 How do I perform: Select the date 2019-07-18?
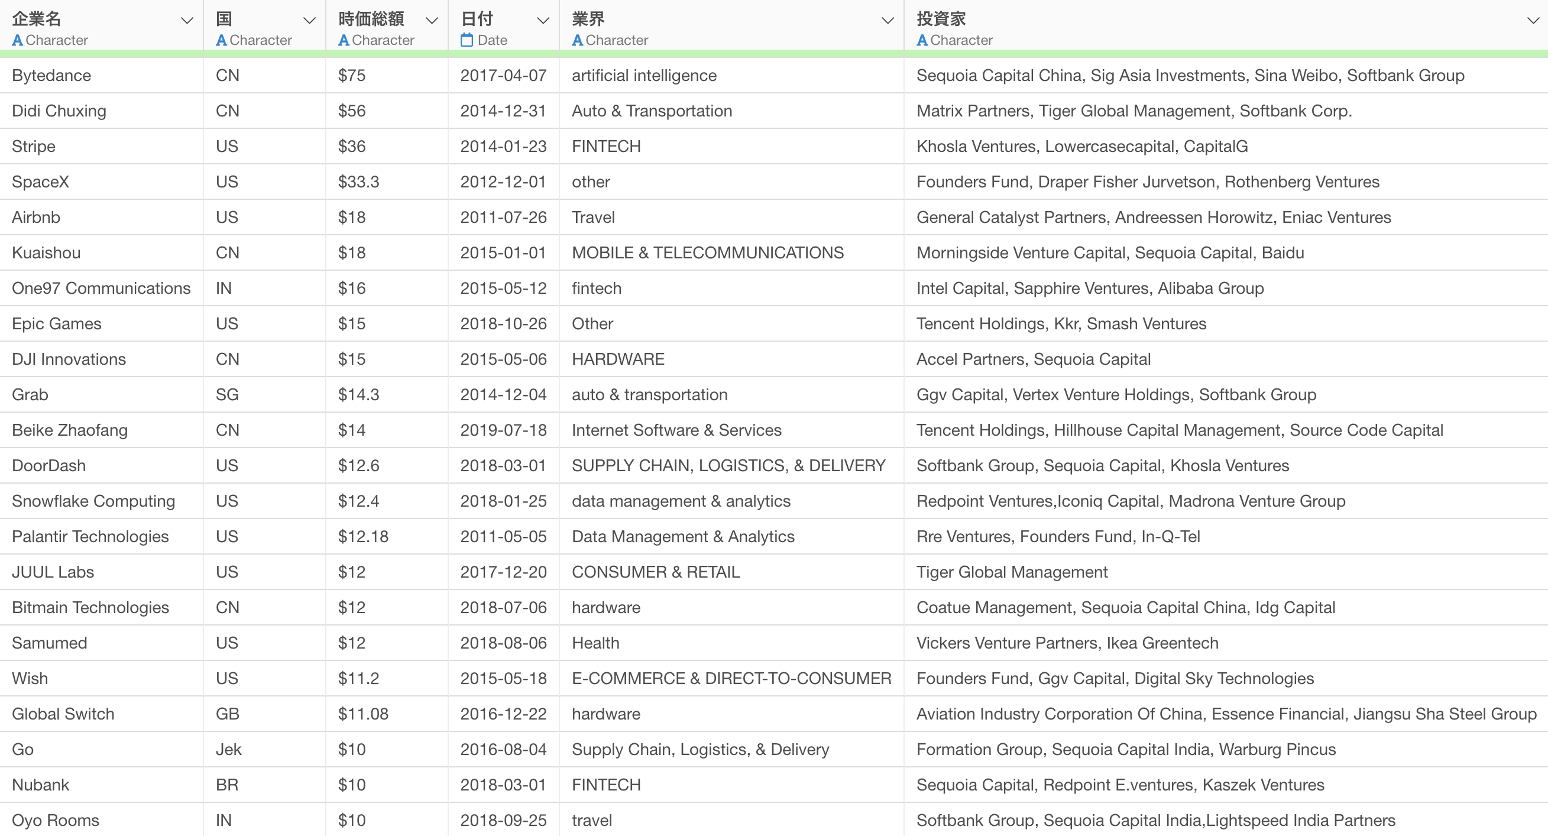[504, 430]
